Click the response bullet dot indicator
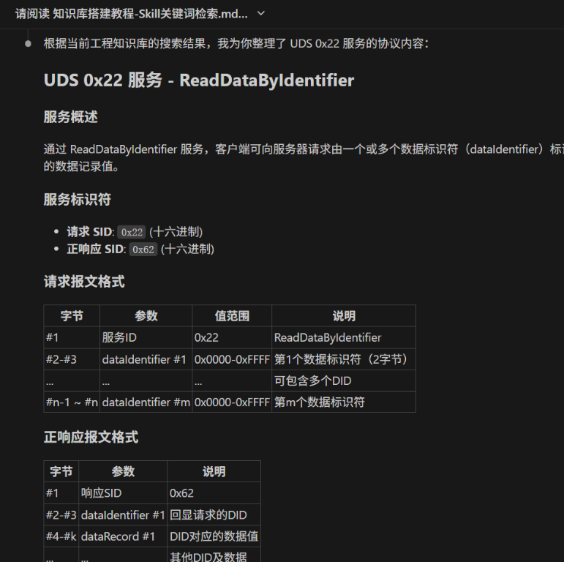The image size is (564, 562). pyautogui.click(x=28, y=44)
